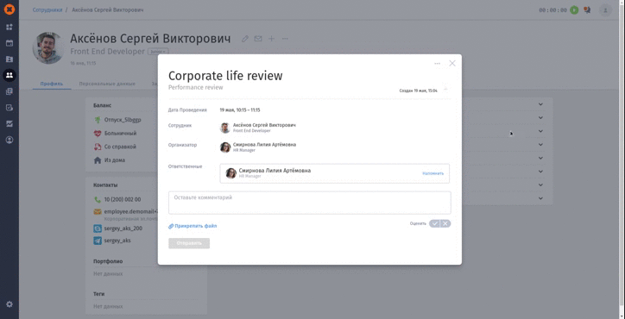The height and width of the screenshot is (319, 625).
Task: Click the pencil edit icon beside employee name
Action: pos(245,39)
